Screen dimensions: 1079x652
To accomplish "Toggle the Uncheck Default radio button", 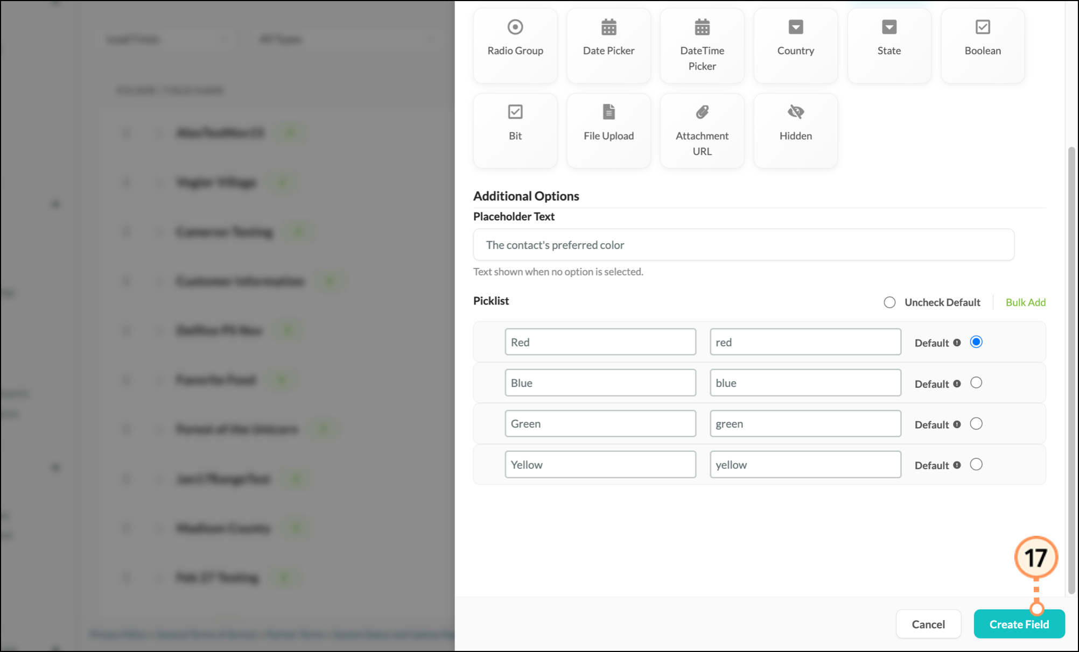I will [x=889, y=302].
